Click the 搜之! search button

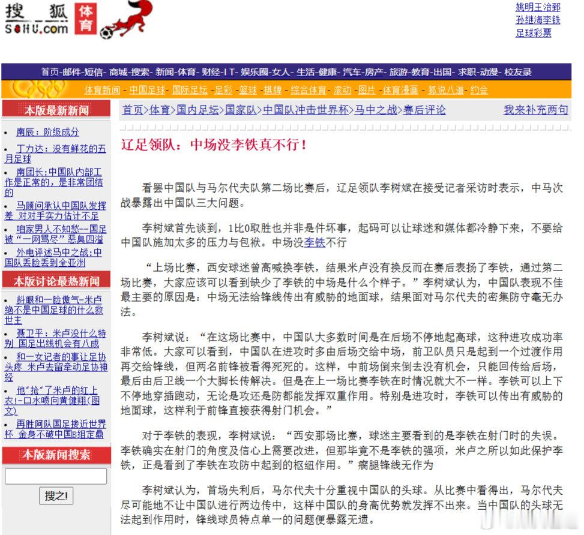pos(56,496)
